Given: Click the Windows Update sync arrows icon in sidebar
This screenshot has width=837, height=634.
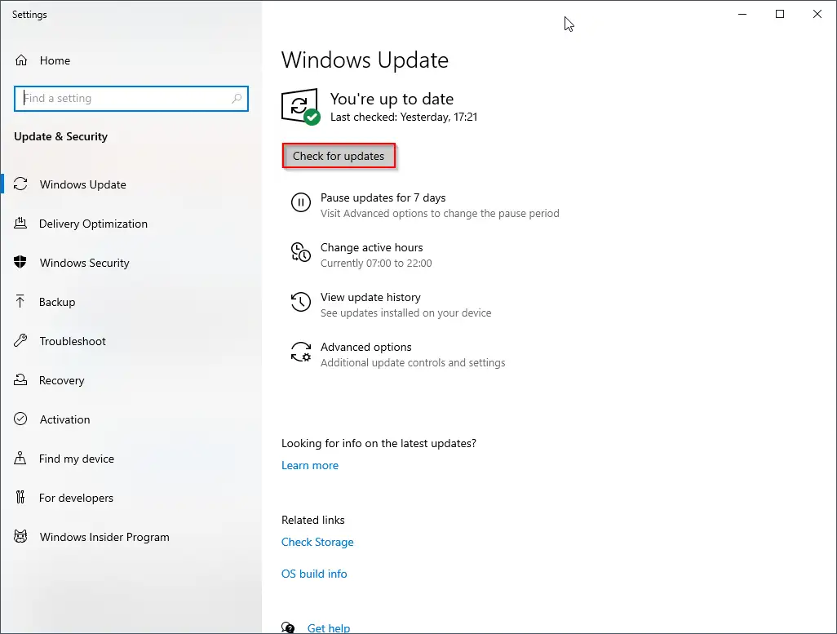Looking at the screenshot, I should 20,184.
